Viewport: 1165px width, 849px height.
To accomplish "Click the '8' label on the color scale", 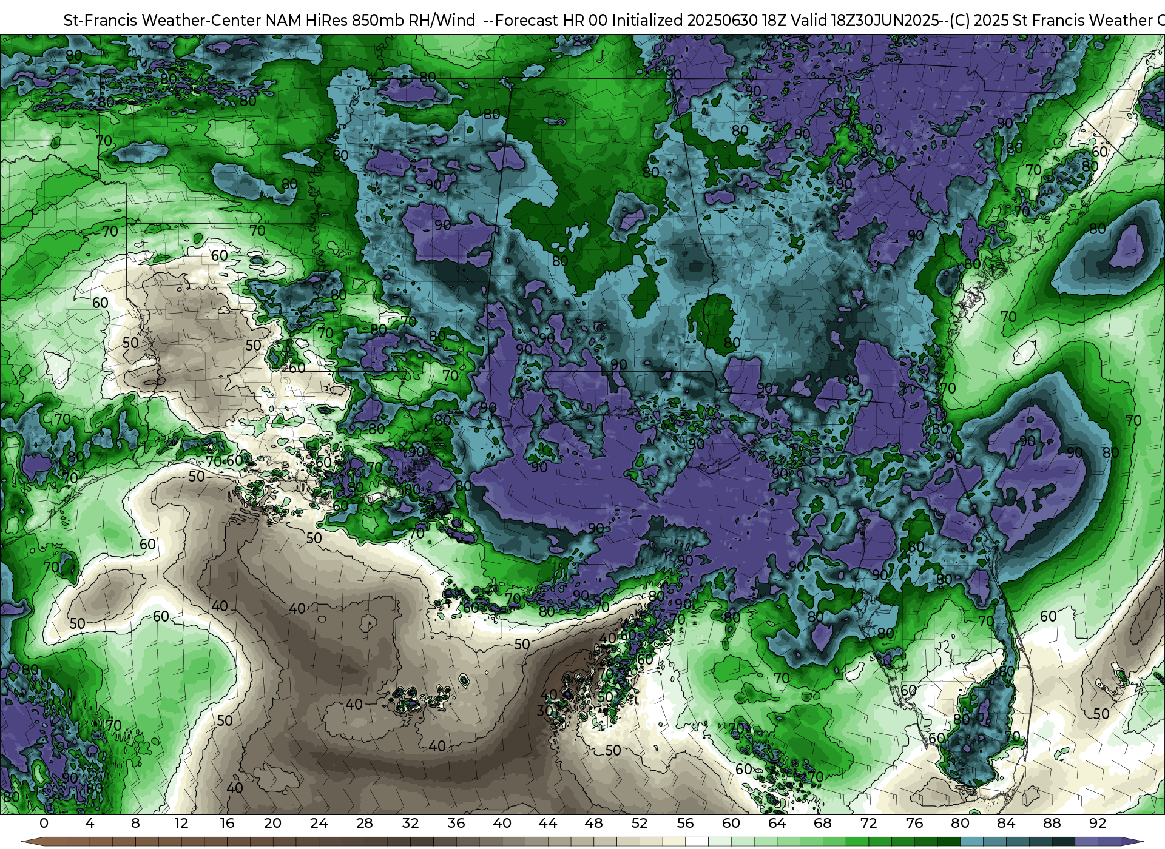I will (135, 823).
